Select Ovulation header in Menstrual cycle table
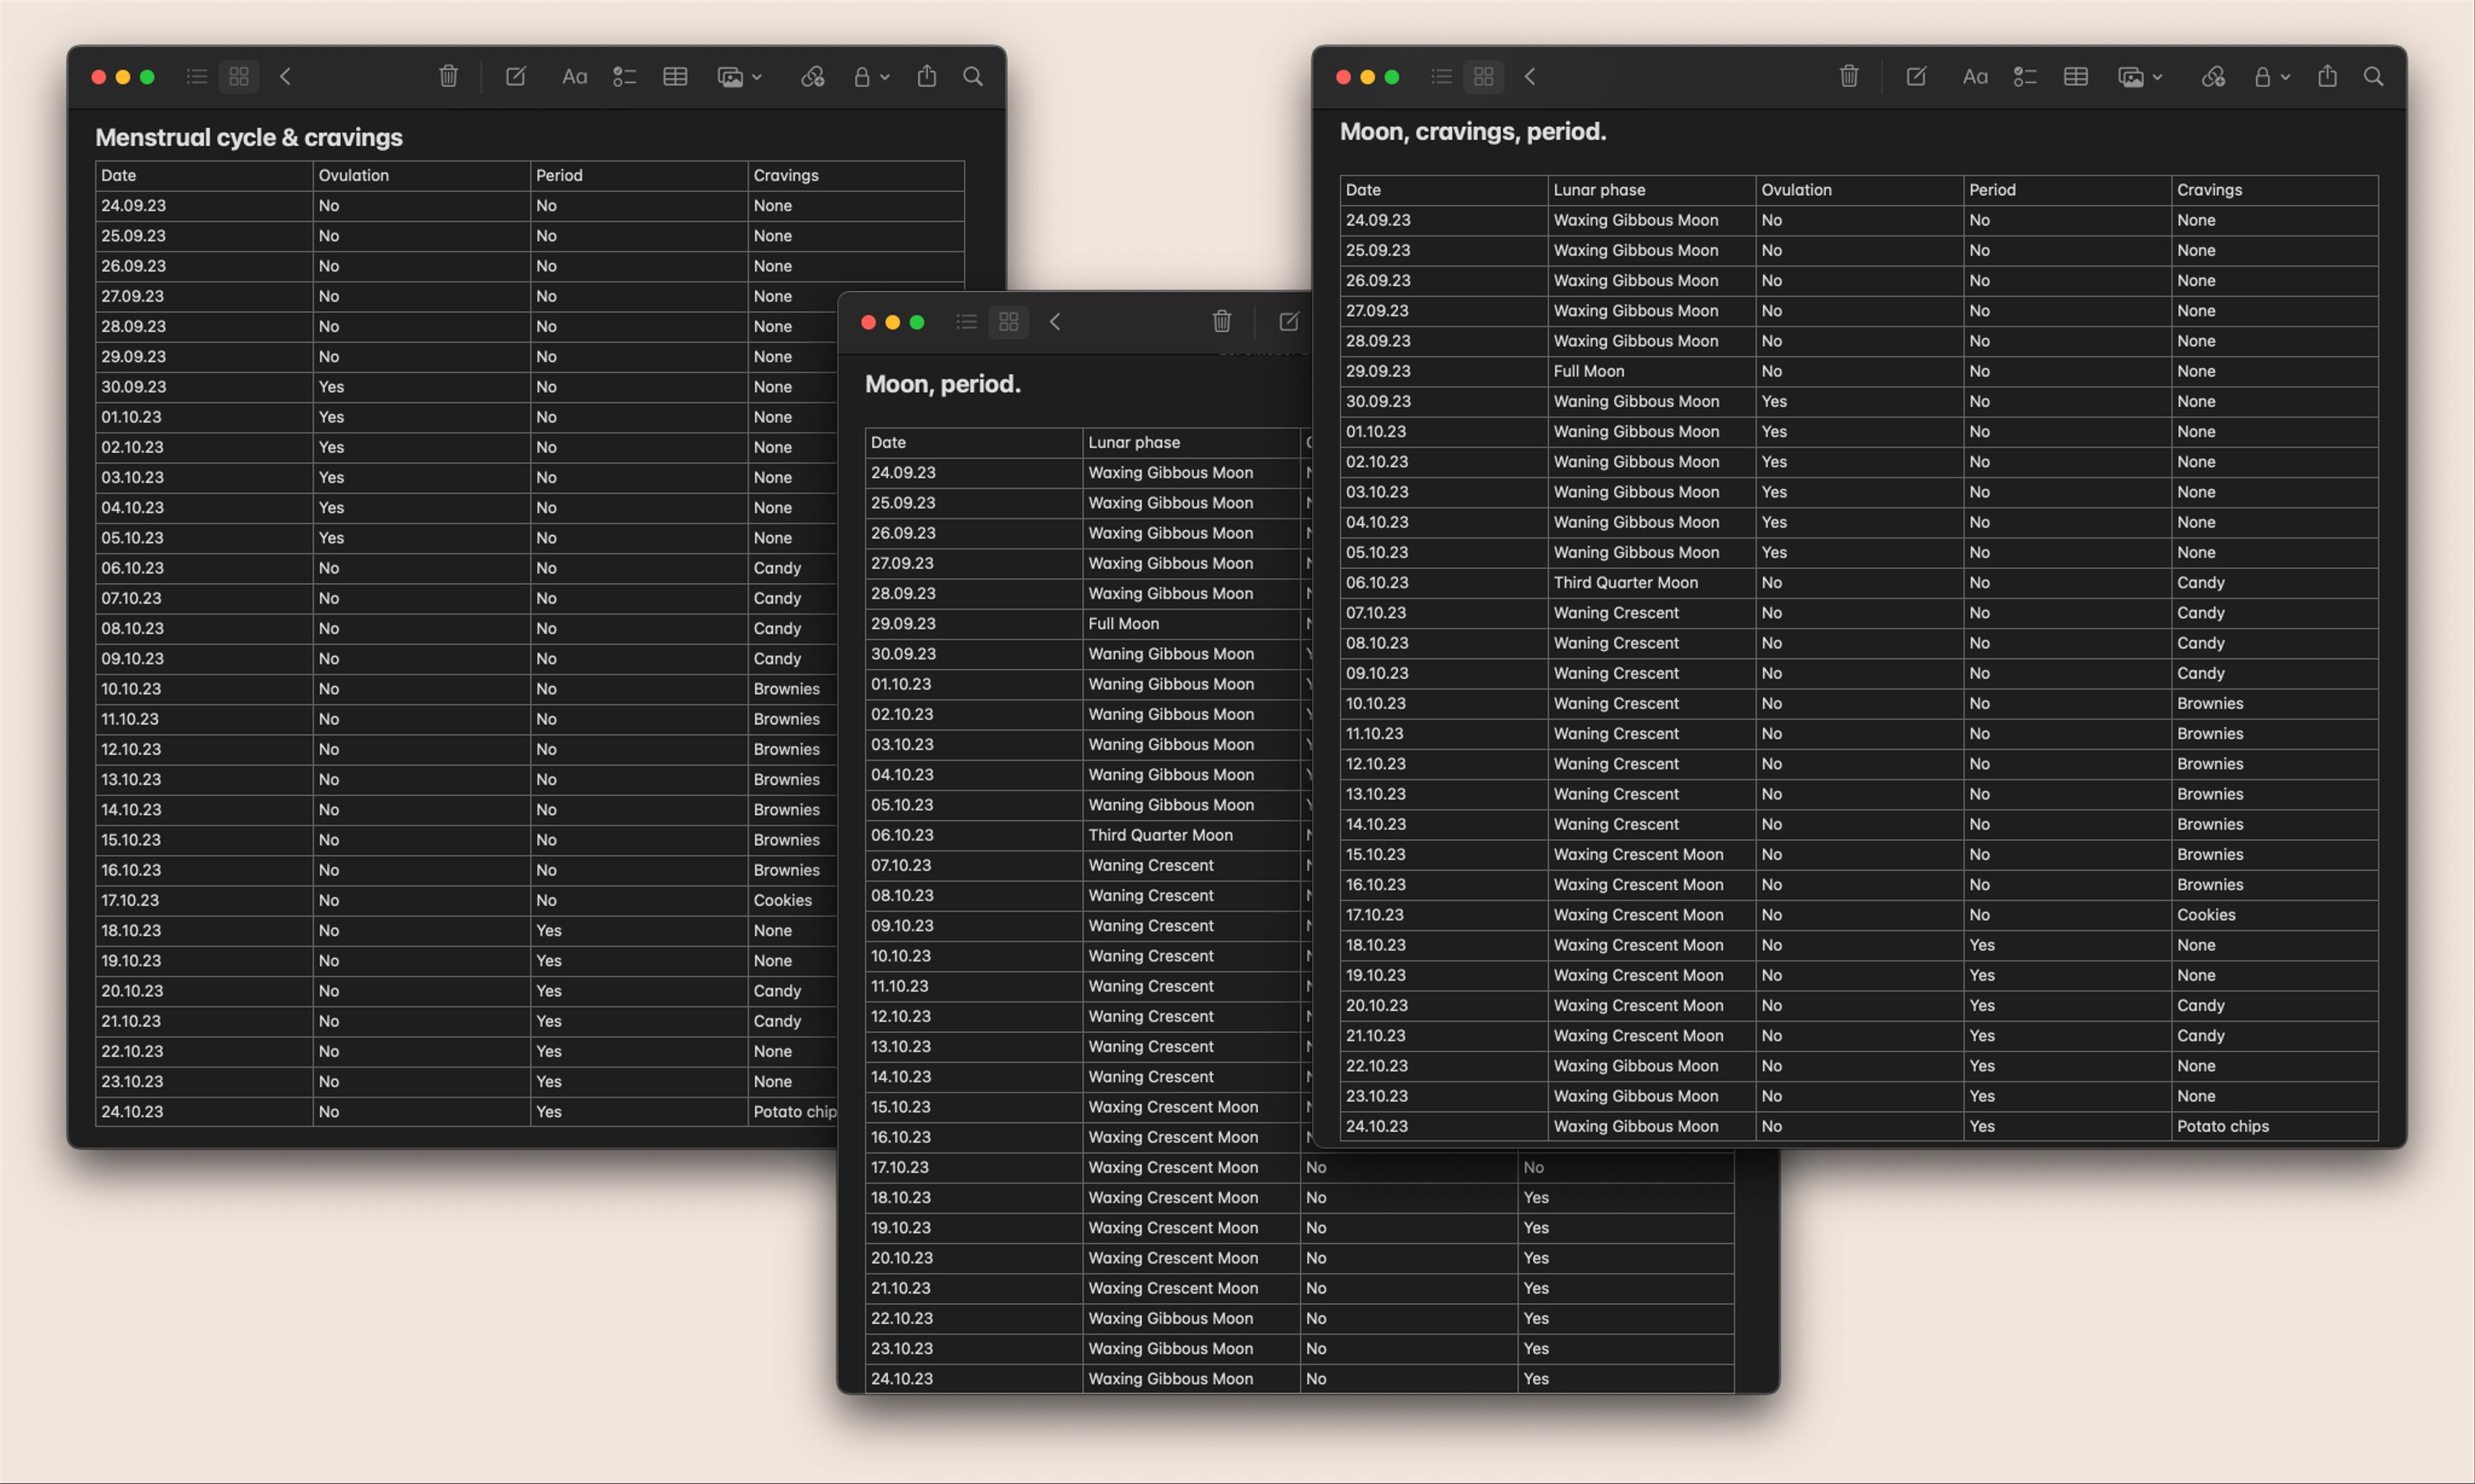Image resolution: width=2475 pixels, height=1484 pixels. (422, 176)
